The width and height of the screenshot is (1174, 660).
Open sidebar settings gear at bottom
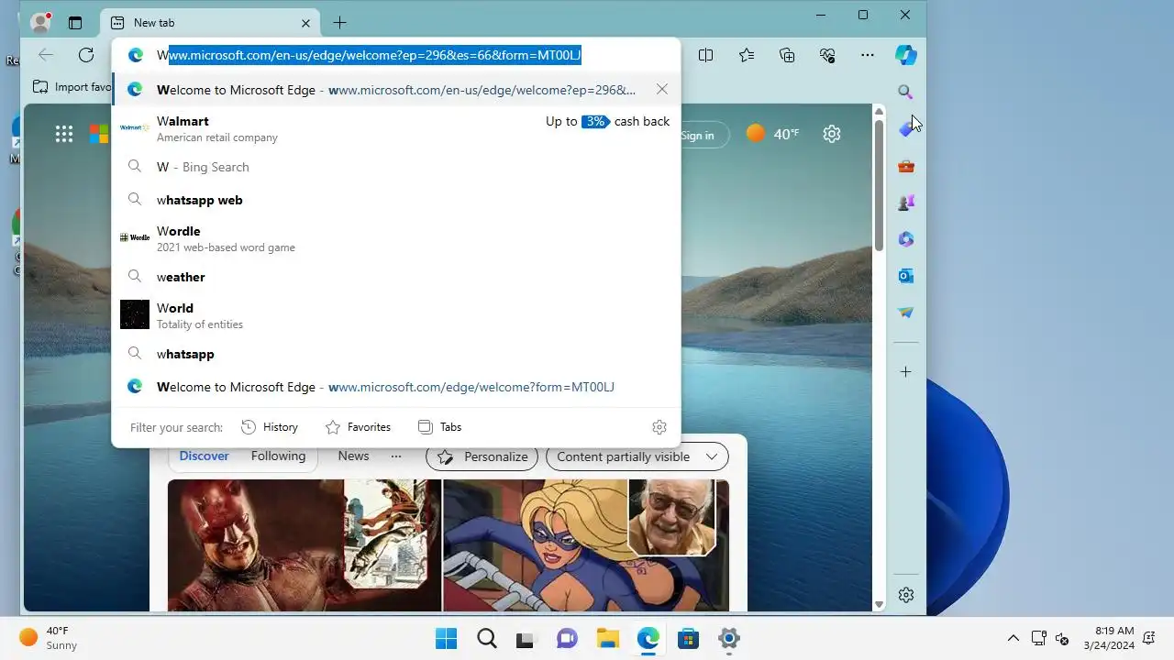pos(906,595)
